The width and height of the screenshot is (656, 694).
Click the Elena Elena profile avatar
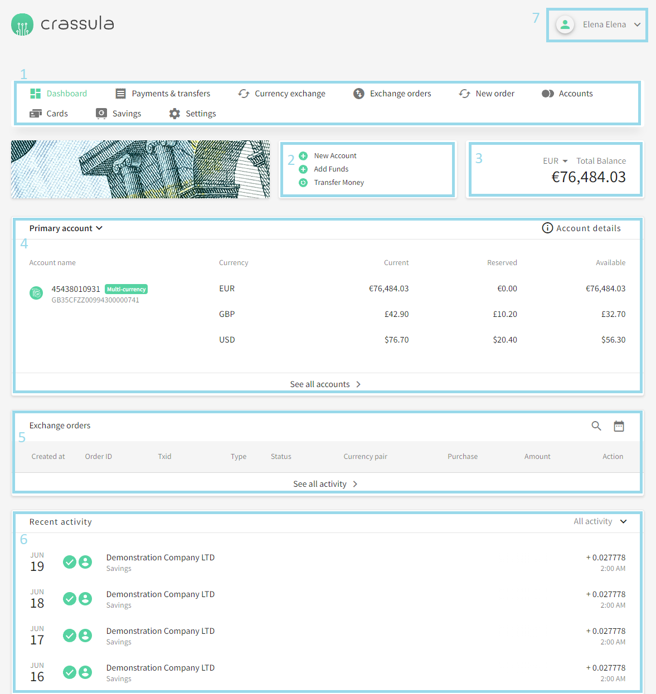click(x=565, y=25)
